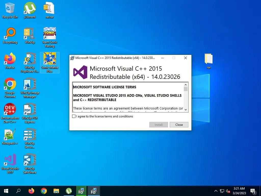This screenshot has height=196, width=261.
Task: Select the Sonic Mania Plus shortcut
Action: 50,63
